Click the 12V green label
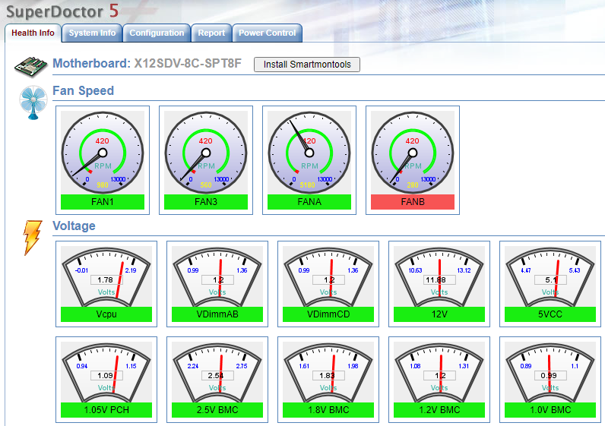Screen dimensions: 605x426 click(x=439, y=314)
